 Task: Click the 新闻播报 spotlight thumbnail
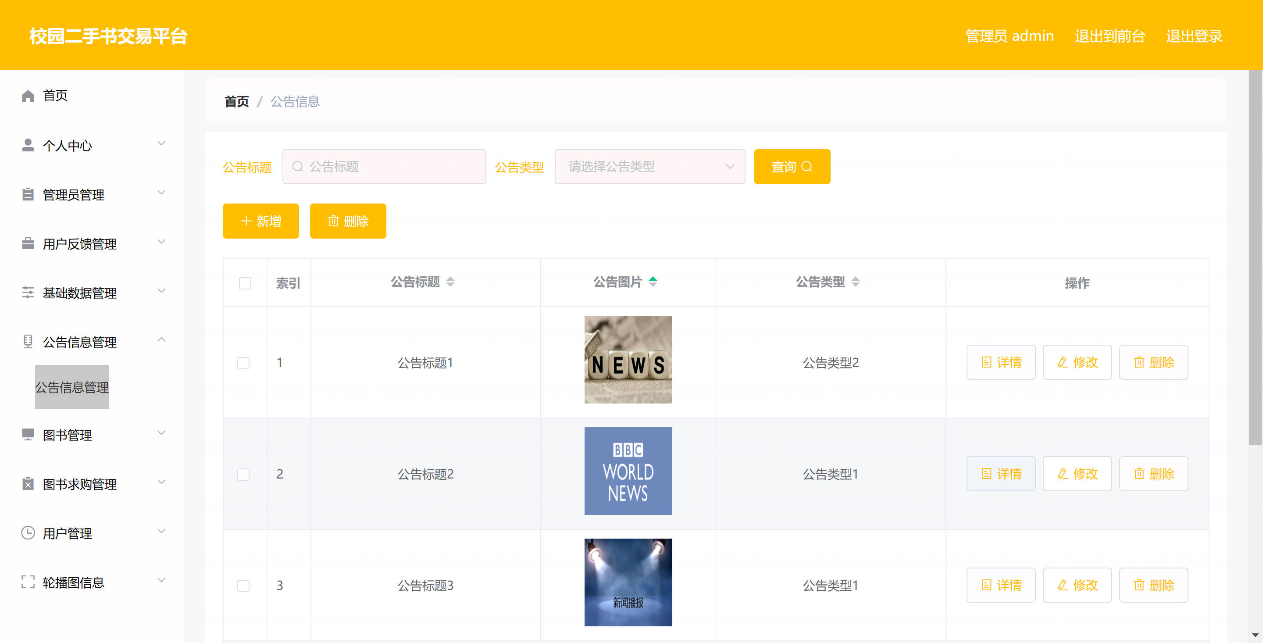click(628, 582)
